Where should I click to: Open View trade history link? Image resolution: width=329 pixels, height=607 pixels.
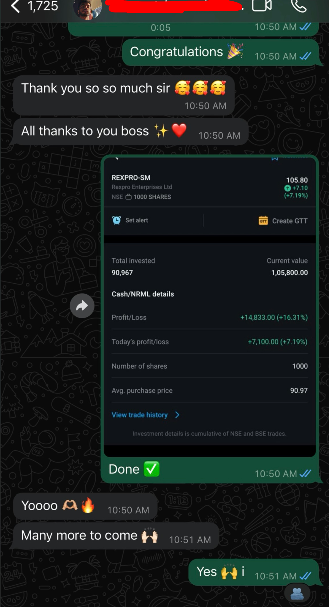[x=140, y=415]
